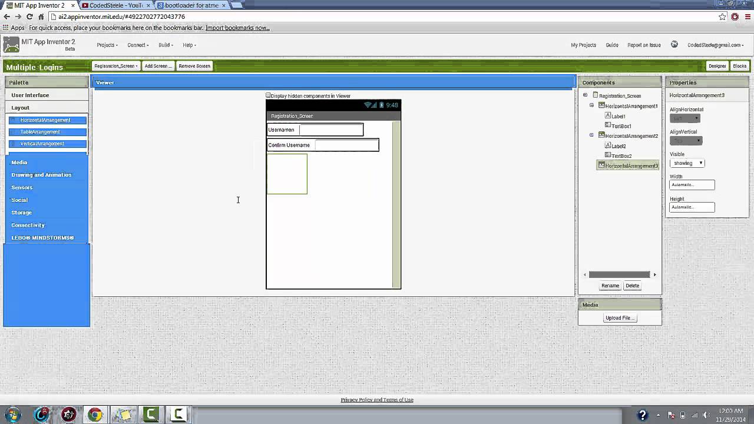Click the help question mark in system tray

643,415
